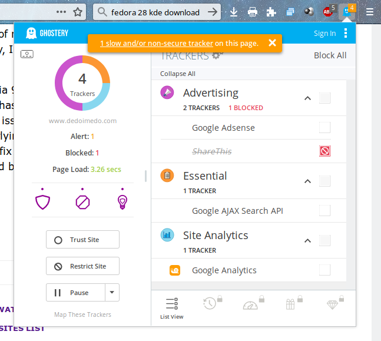The width and height of the screenshot is (381, 341).
Task: Click the grey spheres toolbar icon
Action: tap(309, 11)
